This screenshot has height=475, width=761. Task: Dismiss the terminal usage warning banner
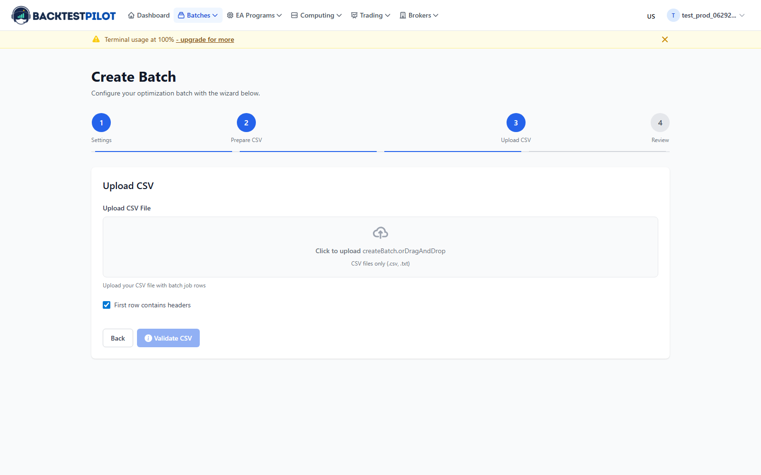point(665,39)
